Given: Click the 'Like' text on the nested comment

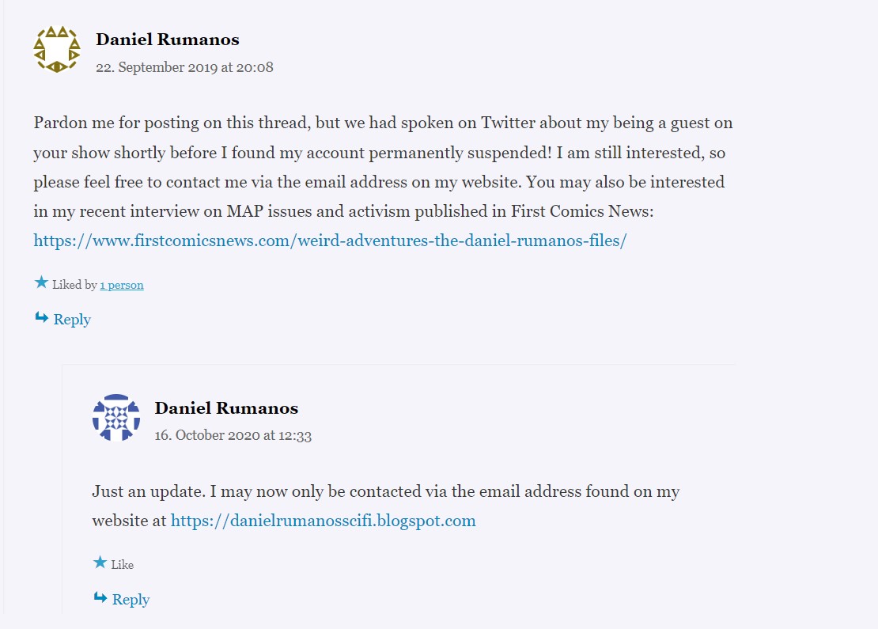Looking at the screenshot, I should click(x=122, y=565).
